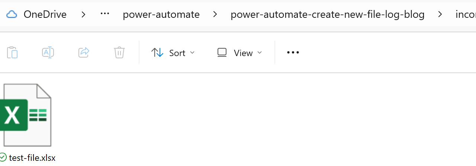
Task: Expand the View dropdown chevron
Action: pyautogui.click(x=260, y=53)
